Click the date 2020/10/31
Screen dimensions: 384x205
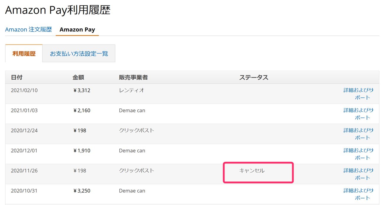coord(24,191)
